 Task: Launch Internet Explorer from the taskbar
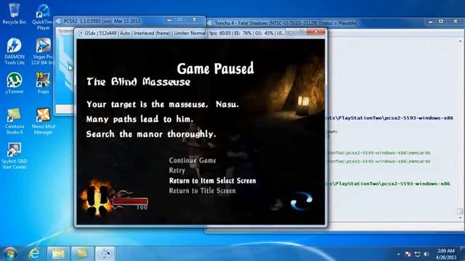click(x=34, y=254)
